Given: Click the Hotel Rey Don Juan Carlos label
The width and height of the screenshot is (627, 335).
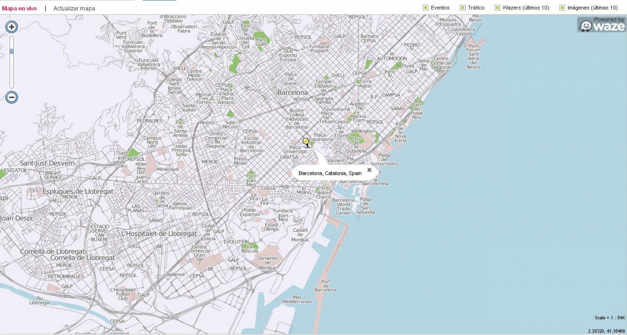Looking at the screenshot, I should (141, 173).
